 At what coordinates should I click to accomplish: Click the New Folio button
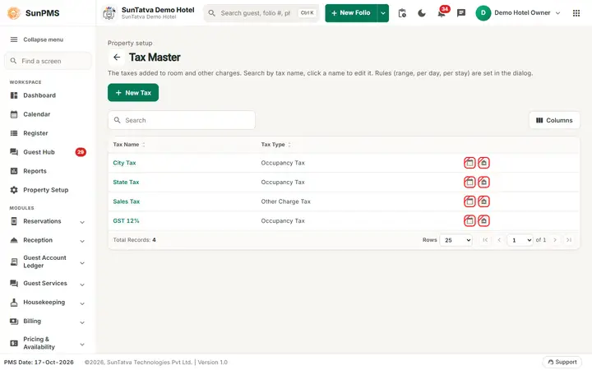coord(351,13)
